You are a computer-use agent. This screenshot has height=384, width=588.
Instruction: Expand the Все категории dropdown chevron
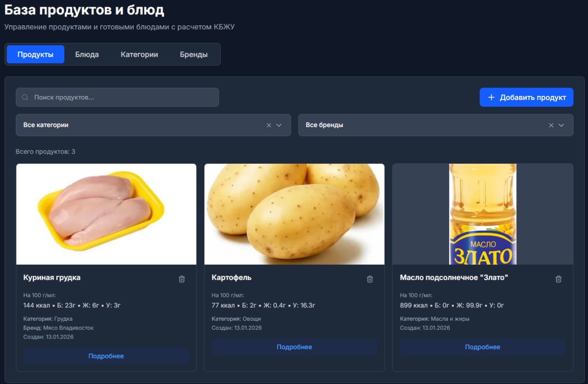(279, 125)
